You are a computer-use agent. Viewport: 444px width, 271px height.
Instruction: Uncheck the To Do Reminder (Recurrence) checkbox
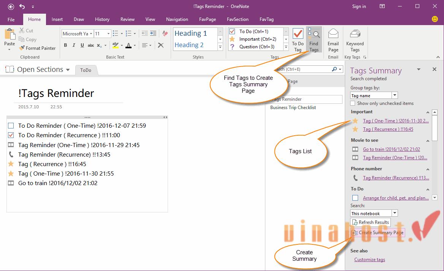pos(11,135)
